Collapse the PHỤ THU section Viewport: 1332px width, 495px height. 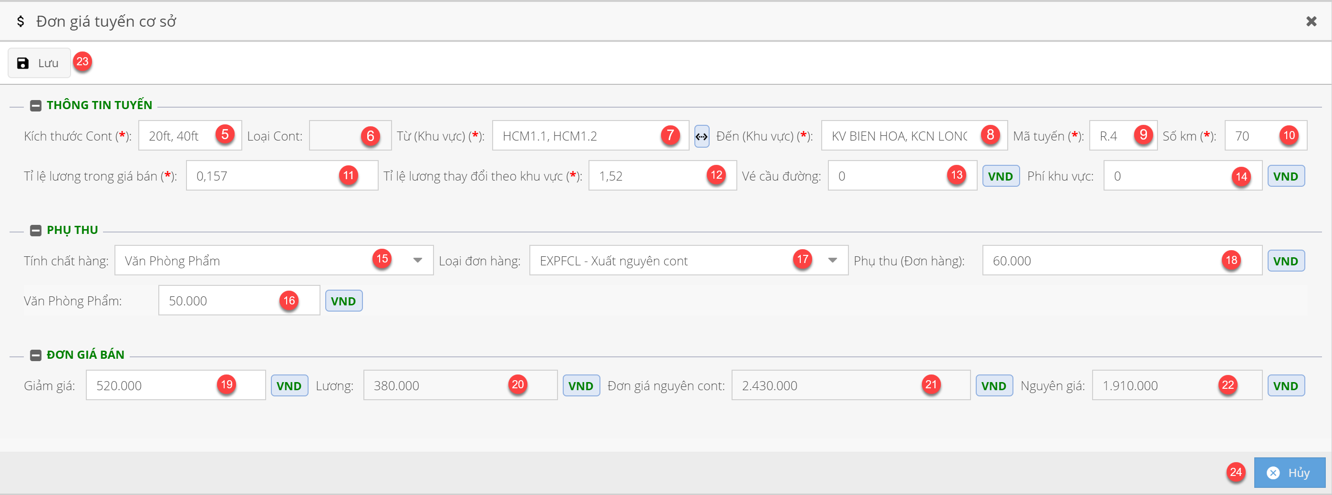tap(36, 231)
